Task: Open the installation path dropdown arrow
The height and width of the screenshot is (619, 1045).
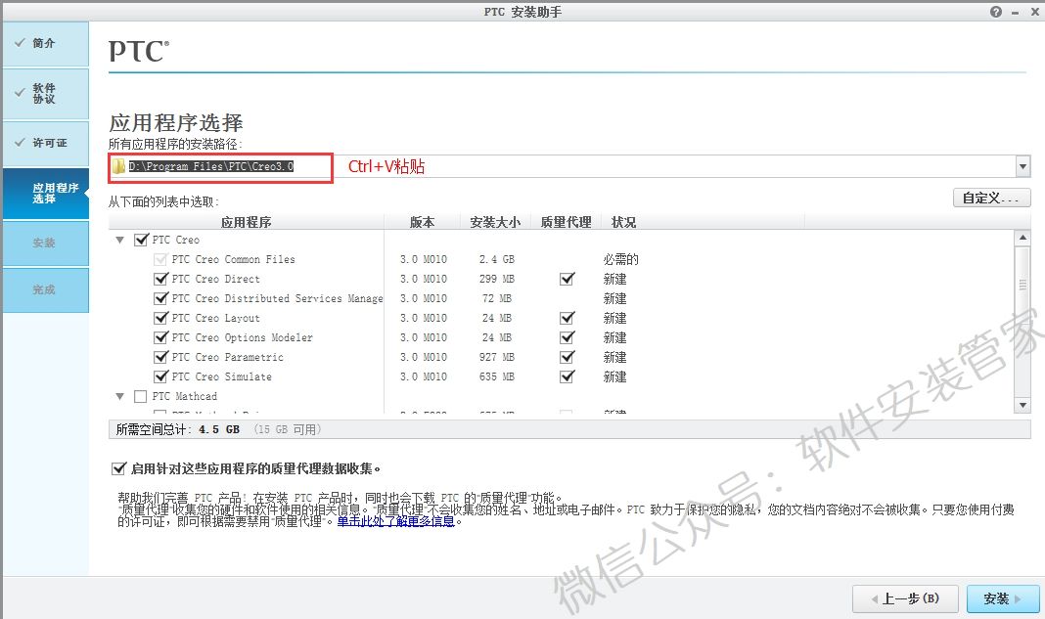Action: click(x=1022, y=167)
